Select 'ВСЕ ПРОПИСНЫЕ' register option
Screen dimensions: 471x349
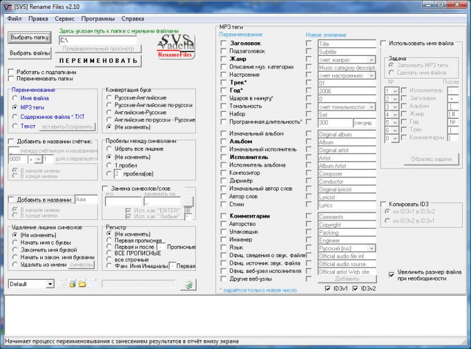[x=109, y=253]
